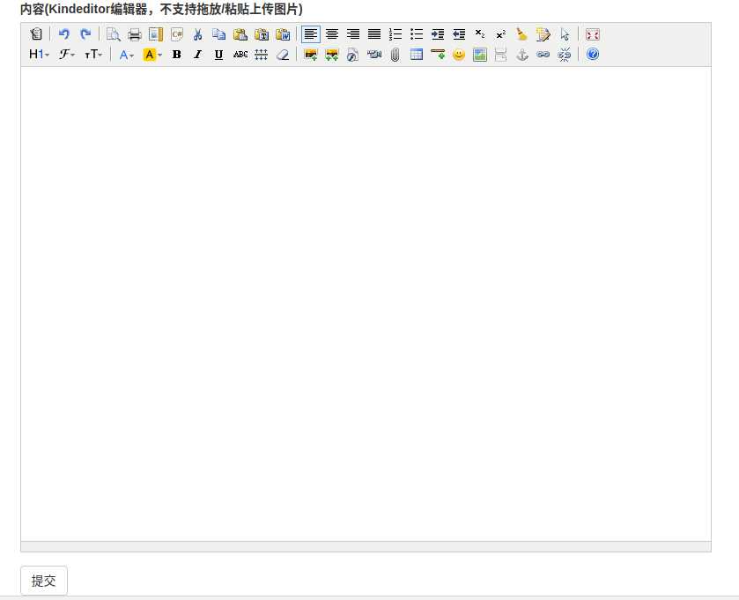This screenshot has width=739, height=600.
Task: Clean up HTML with the broom icon
Action: click(x=521, y=34)
